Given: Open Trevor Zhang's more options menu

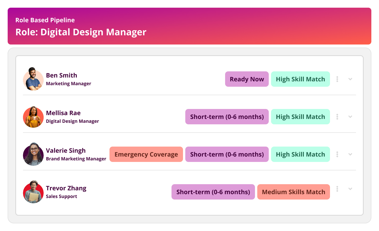Looking at the screenshot, I should (x=337, y=189).
